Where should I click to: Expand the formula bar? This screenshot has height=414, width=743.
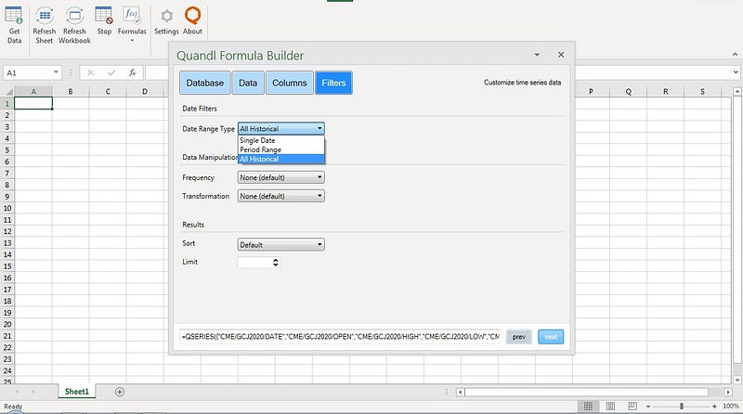click(x=736, y=72)
